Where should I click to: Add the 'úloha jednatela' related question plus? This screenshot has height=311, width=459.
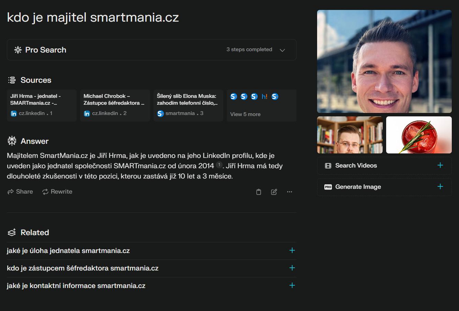(x=292, y=251)
